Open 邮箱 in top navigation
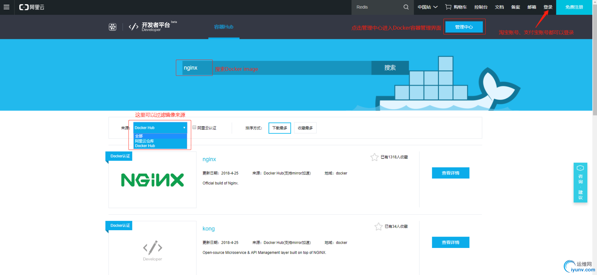Screen dimensions: 597x275 tap(531, 7)
